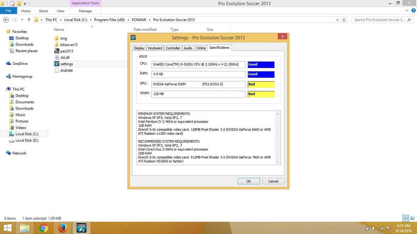Expand breadcrumb arrow after This PC

[61, 20]
